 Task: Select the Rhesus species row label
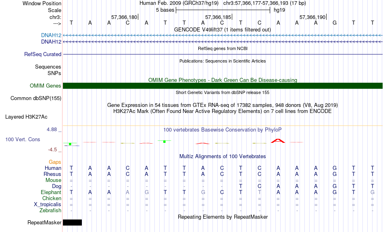tap(52, 174)
